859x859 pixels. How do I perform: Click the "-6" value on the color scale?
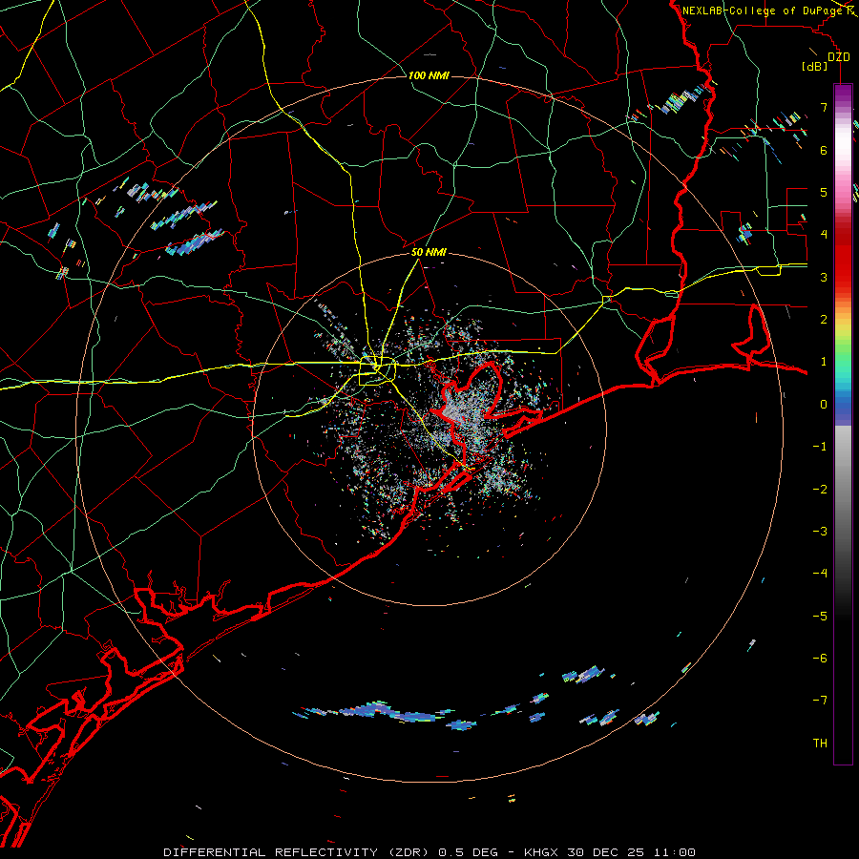(820, 659)
